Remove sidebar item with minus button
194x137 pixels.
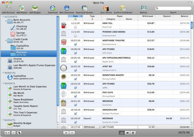pyautogui.click(x=14, y=133)
